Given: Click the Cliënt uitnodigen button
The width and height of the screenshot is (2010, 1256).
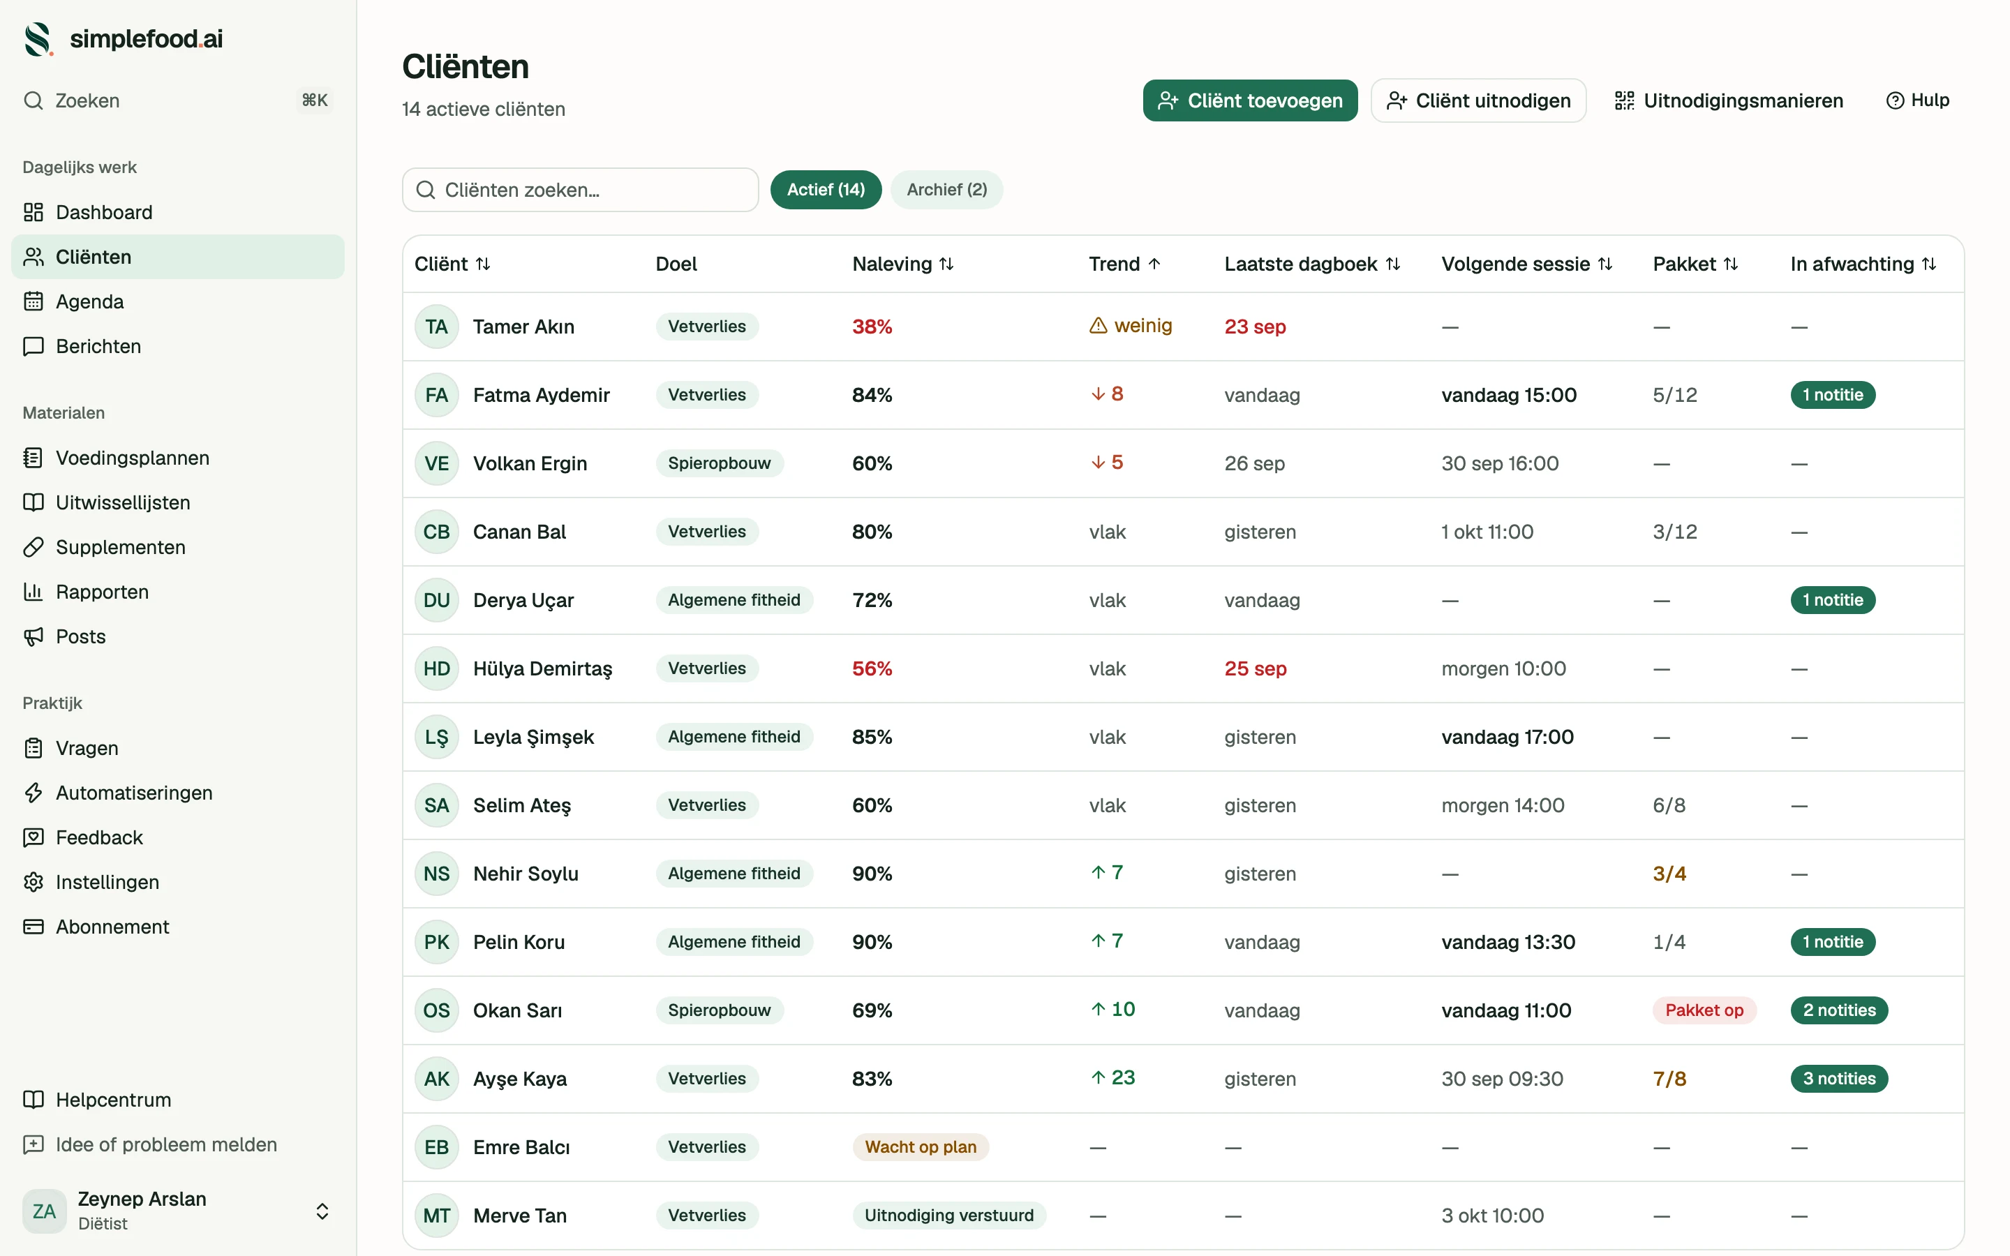Looking at the screenshot, I should 1478,100.
